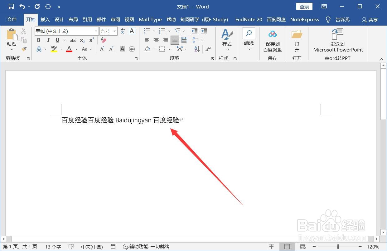Switch to the 插入 Insert tab
The height and width of the screenshot is (251, 387).
[x=45, y=19]
